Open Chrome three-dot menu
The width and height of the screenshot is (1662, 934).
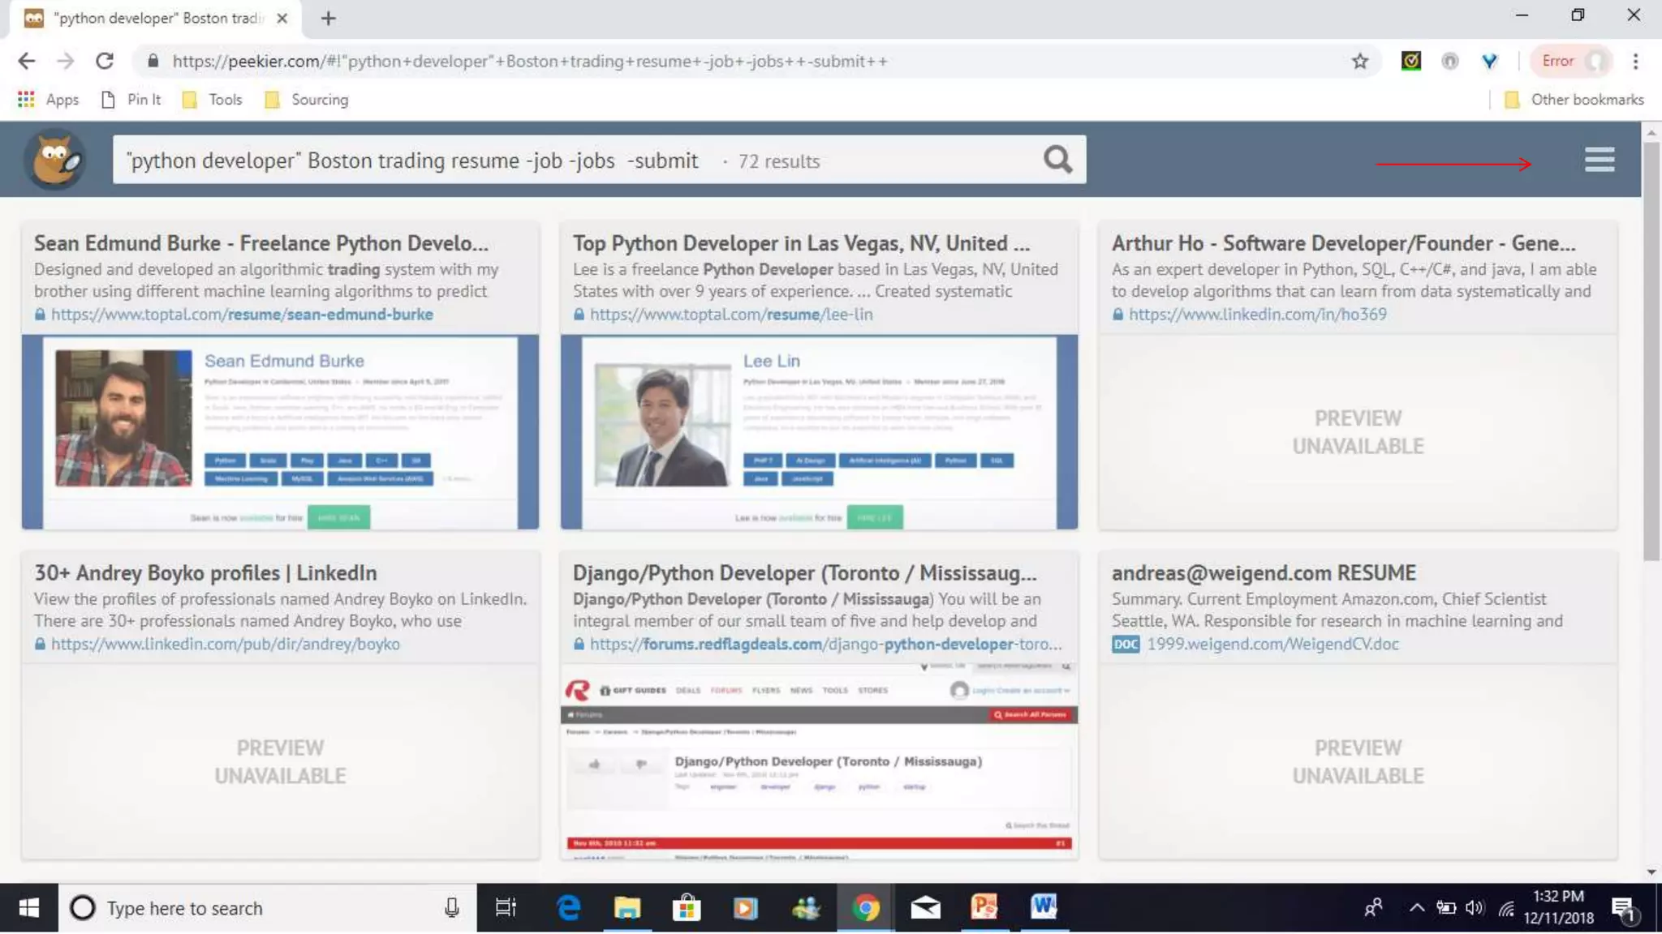[x=1635, y=61]
